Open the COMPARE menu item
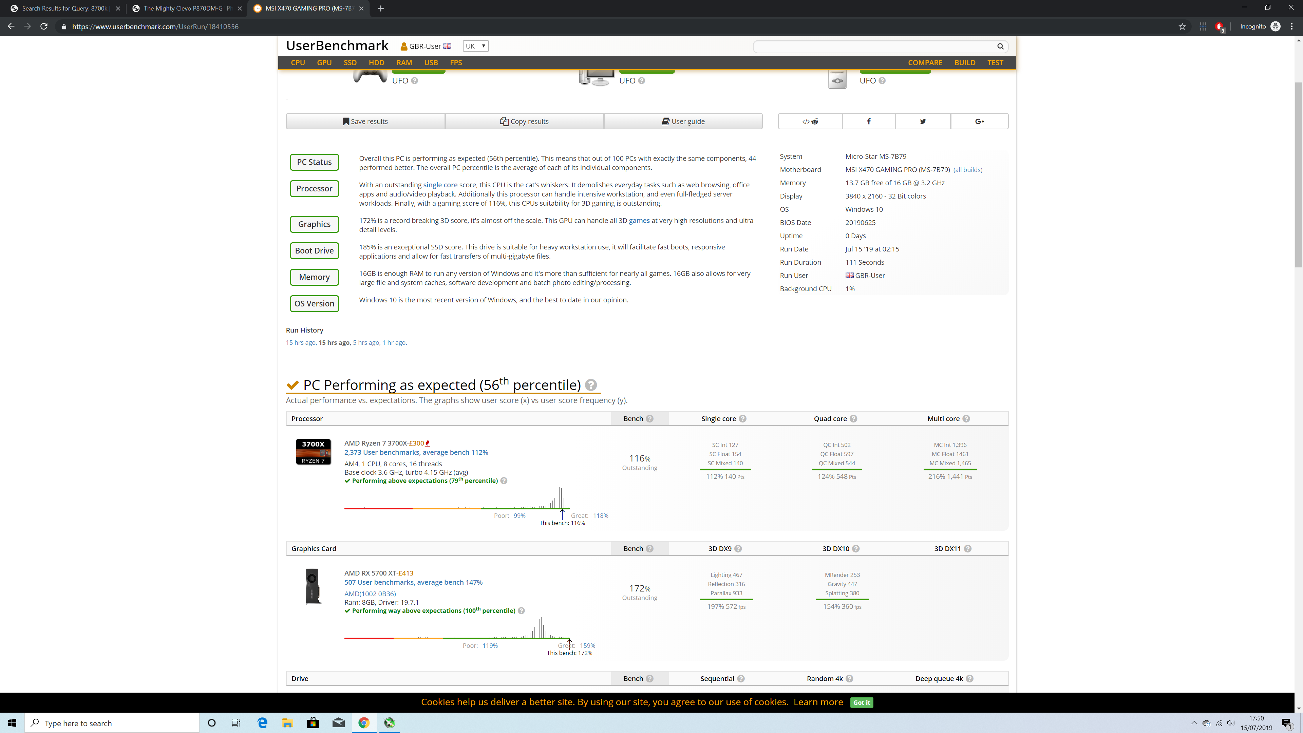 point(925,63)
